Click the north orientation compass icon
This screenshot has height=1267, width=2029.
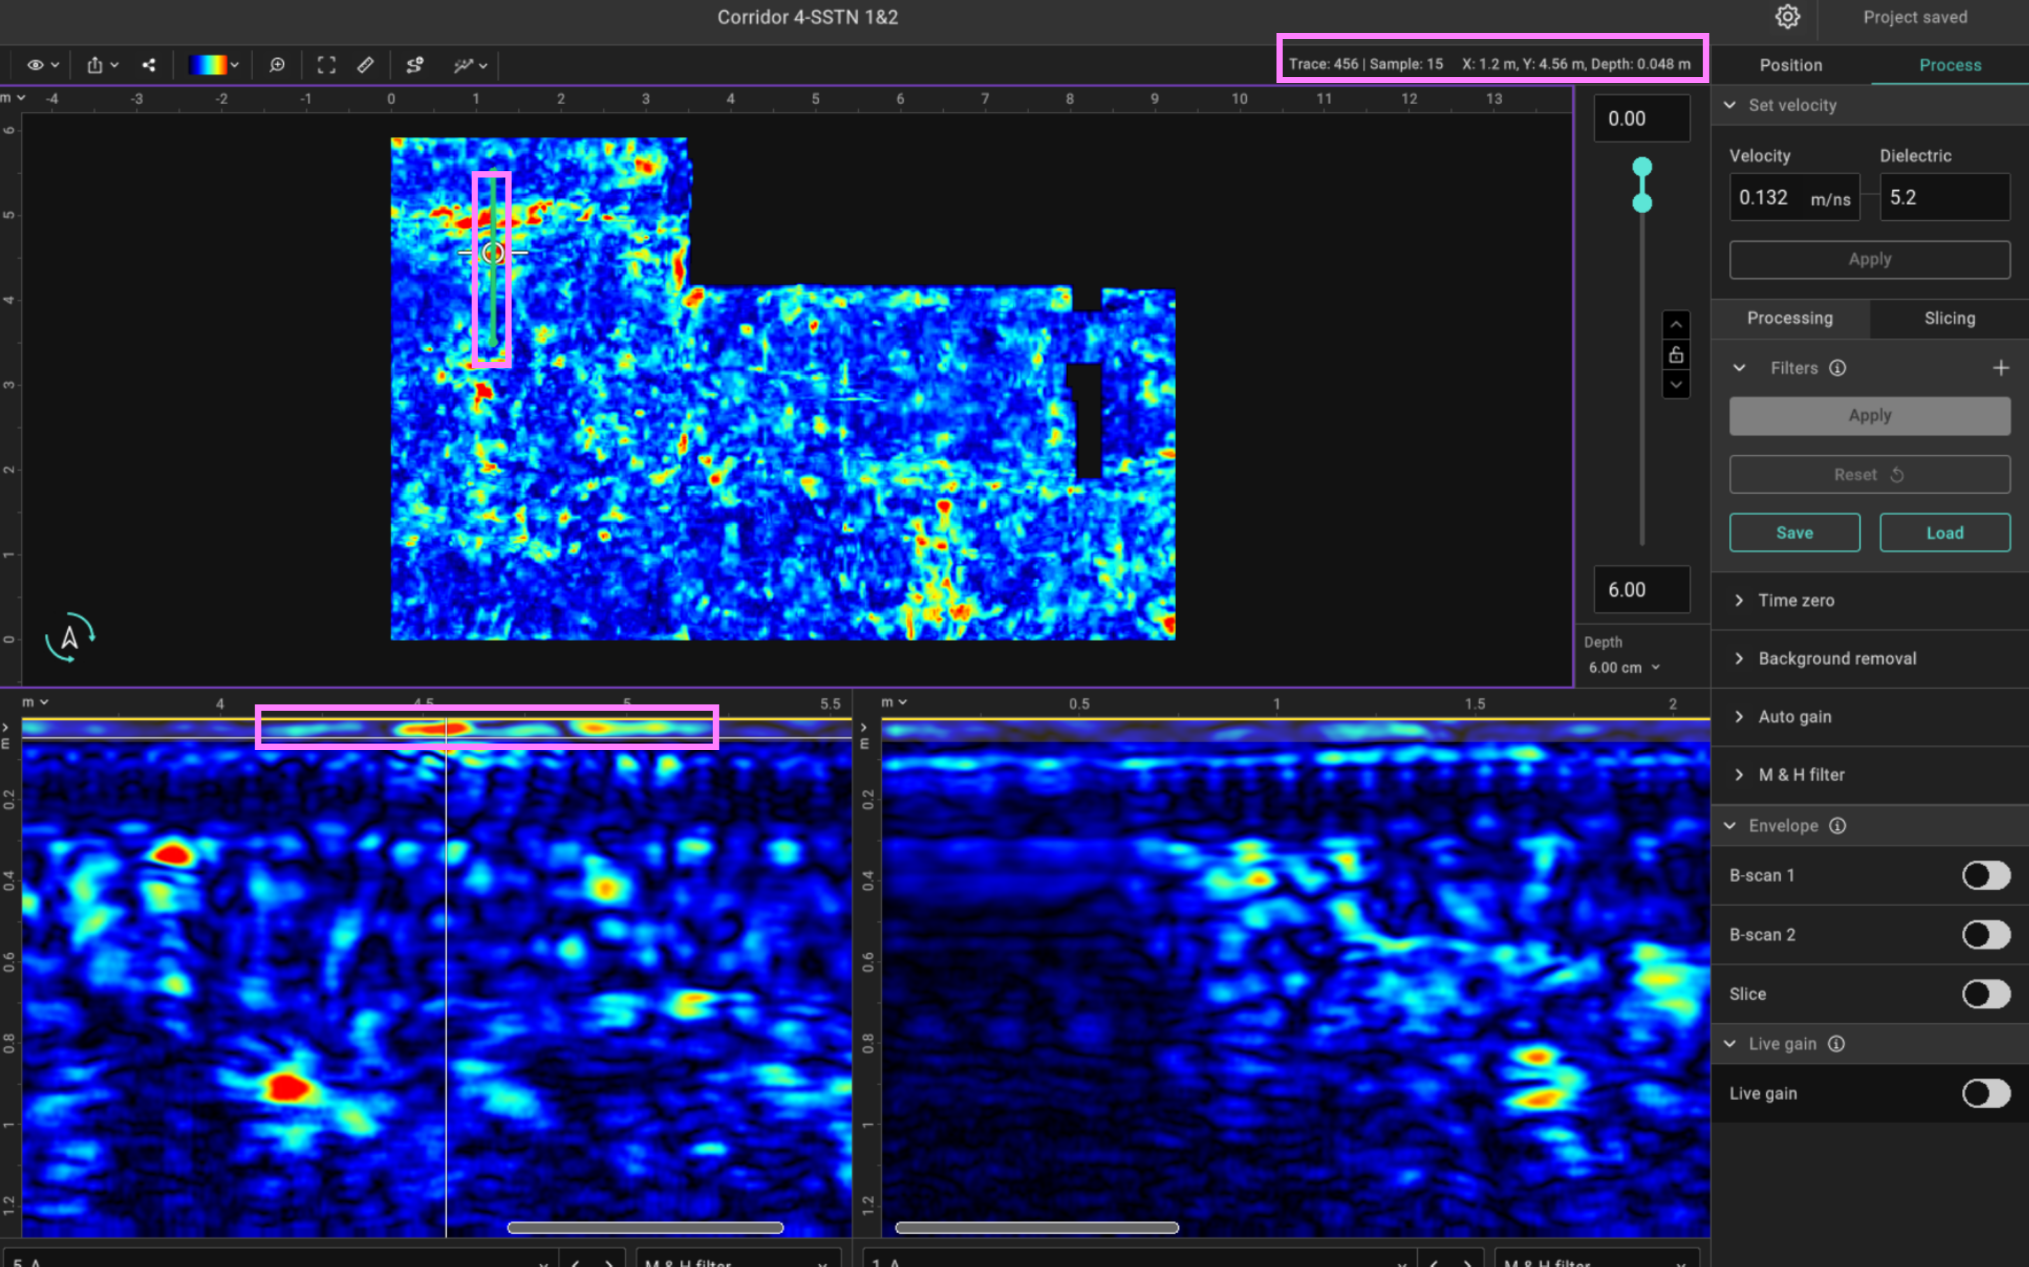click(x=69, y=637)
